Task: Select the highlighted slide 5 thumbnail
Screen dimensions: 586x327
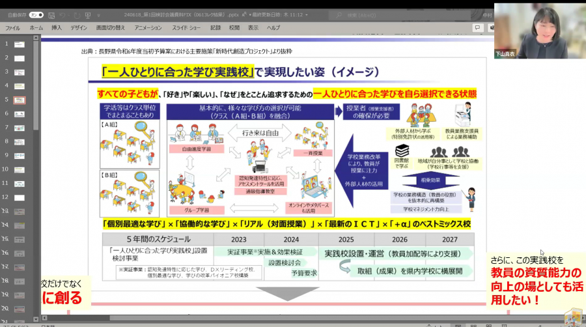Action: (x=20, y=100)
